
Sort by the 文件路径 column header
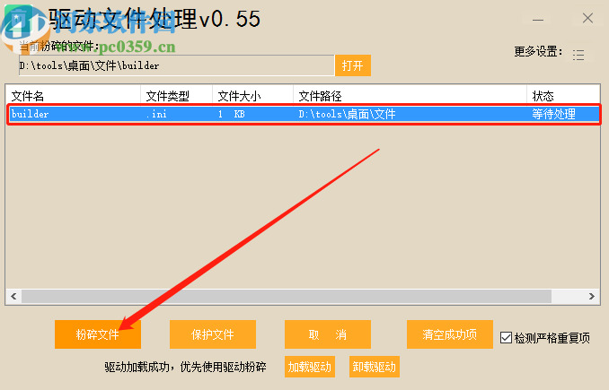click(x=410, y=96)
